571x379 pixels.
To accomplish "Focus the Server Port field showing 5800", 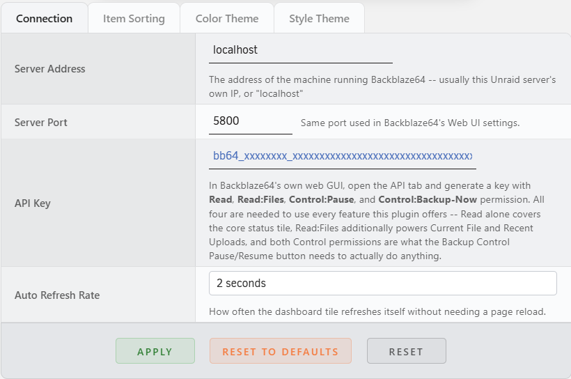I will (251, 121).
